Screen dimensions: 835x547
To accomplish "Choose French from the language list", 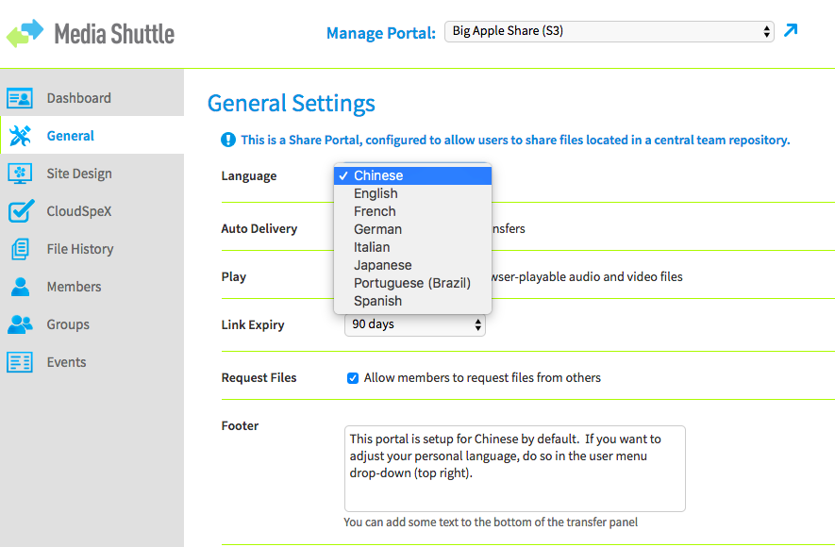I will click(412, 211).
